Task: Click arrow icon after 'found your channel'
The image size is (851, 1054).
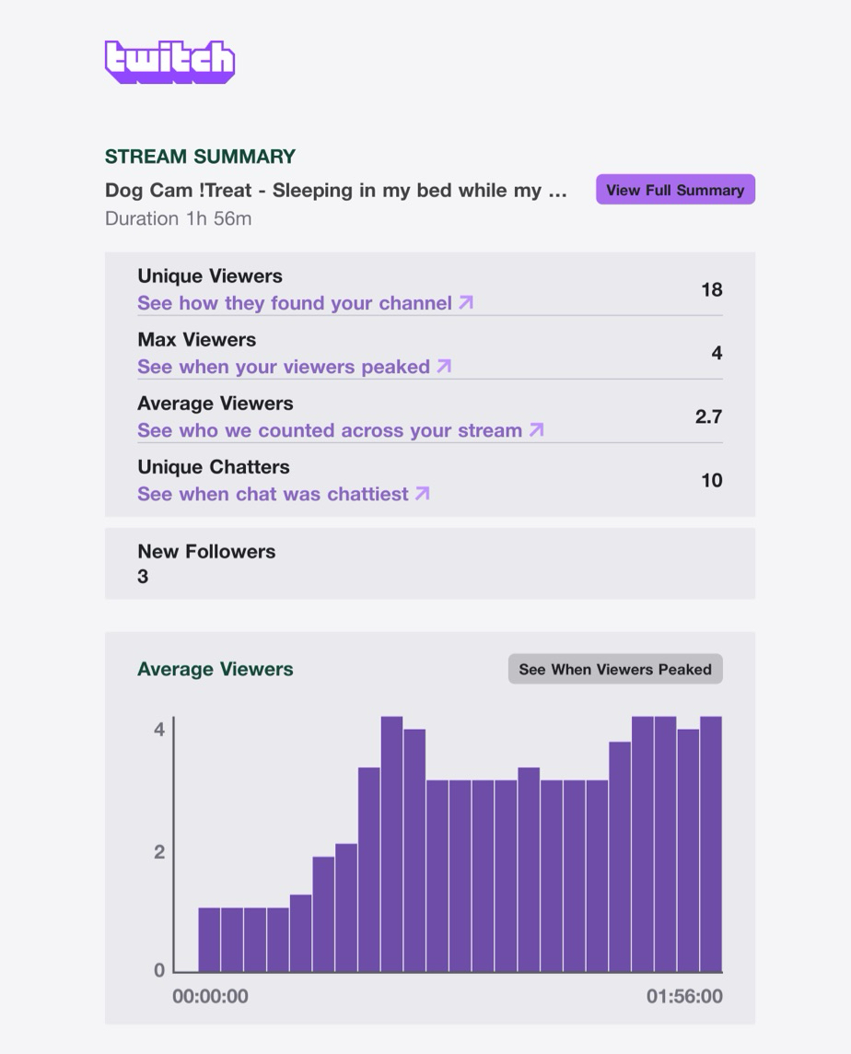Action: tap(466, 302)
